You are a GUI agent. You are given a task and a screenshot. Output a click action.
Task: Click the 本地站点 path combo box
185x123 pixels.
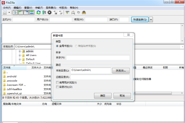(x=33, y=46)
